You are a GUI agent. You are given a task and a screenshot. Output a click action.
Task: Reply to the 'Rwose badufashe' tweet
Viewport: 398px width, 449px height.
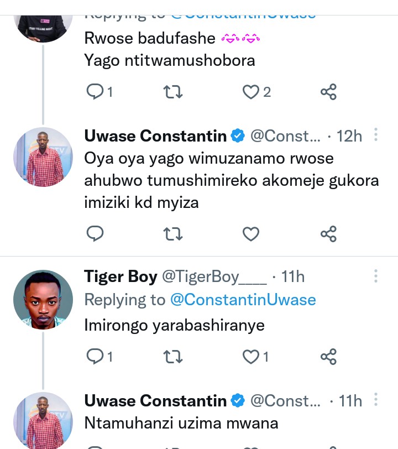click(x=96, y=92)
